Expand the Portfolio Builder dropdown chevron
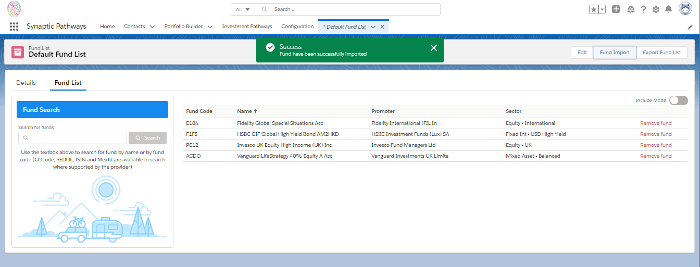700x267 pixels. point(210,27)
